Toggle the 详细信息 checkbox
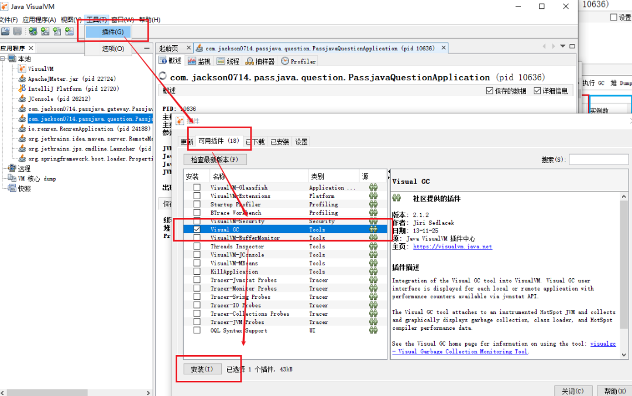 click(x=537, y=91)
